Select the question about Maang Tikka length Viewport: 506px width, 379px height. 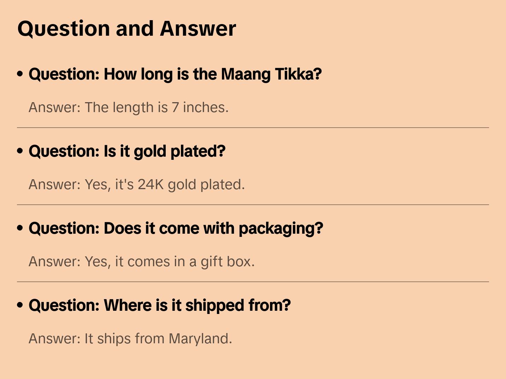coord(175,74)
